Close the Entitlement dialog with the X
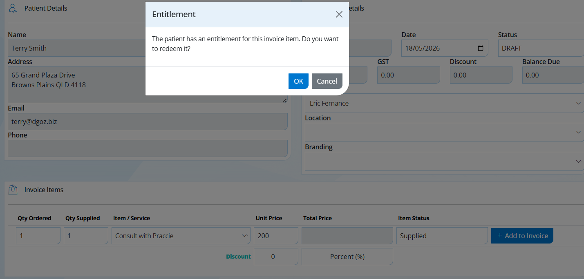 click(339, 14)
